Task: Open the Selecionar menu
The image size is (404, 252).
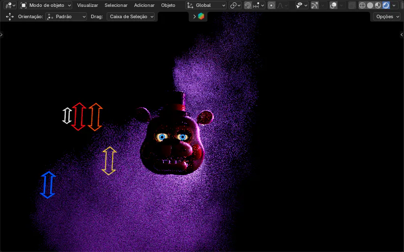Action: click(116, 5)
